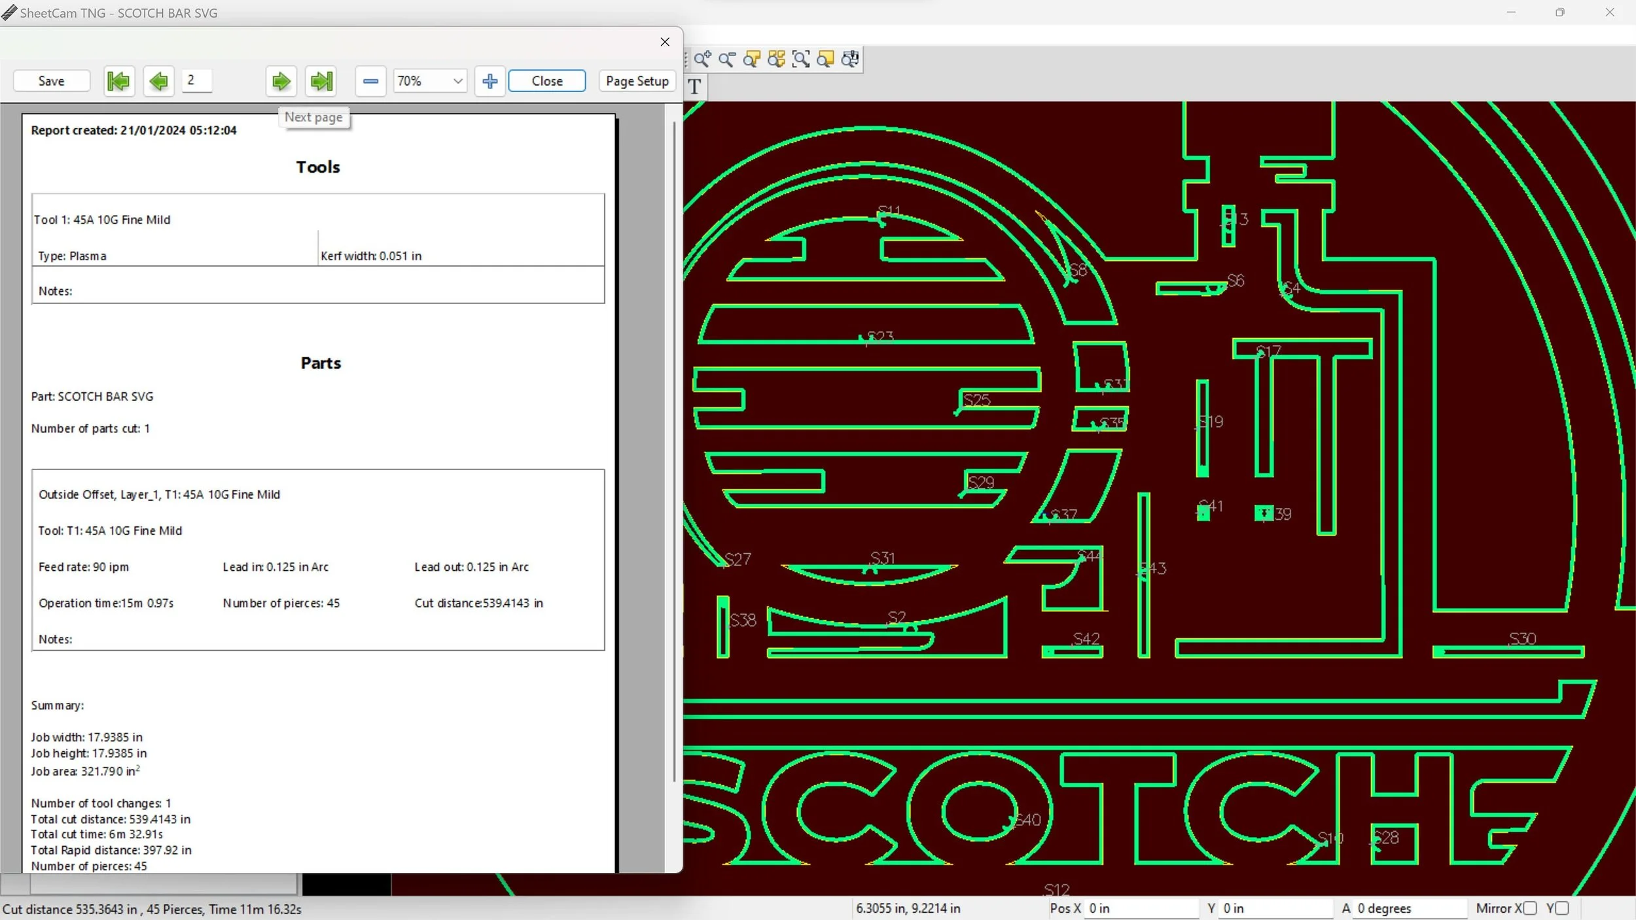This screenshot has width=1636, height=920.
Task: Click the 'Feed rate: 90 ipm' value
Action: 84,567
